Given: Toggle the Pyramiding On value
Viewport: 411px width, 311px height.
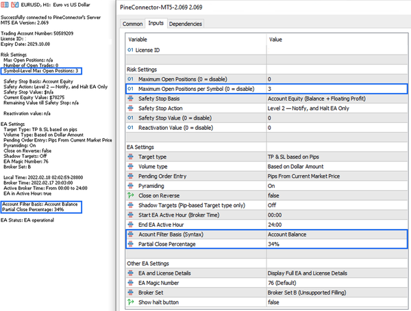Looking at the screenshot, I should (335, 185).
